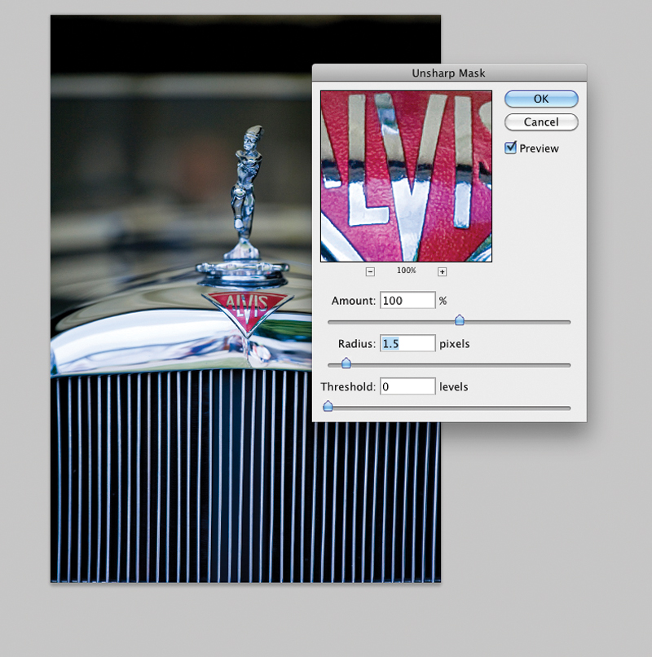Click the Radius slider handle

pos(346,363)
